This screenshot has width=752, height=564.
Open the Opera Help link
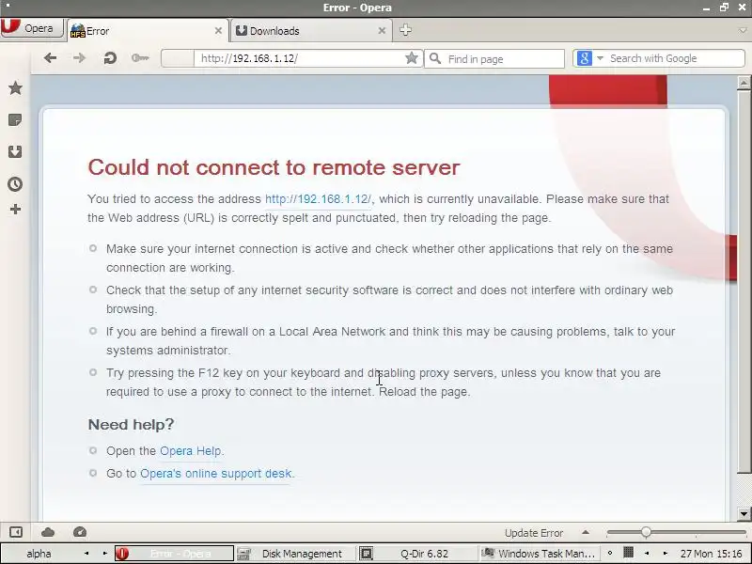coord(191,451)
